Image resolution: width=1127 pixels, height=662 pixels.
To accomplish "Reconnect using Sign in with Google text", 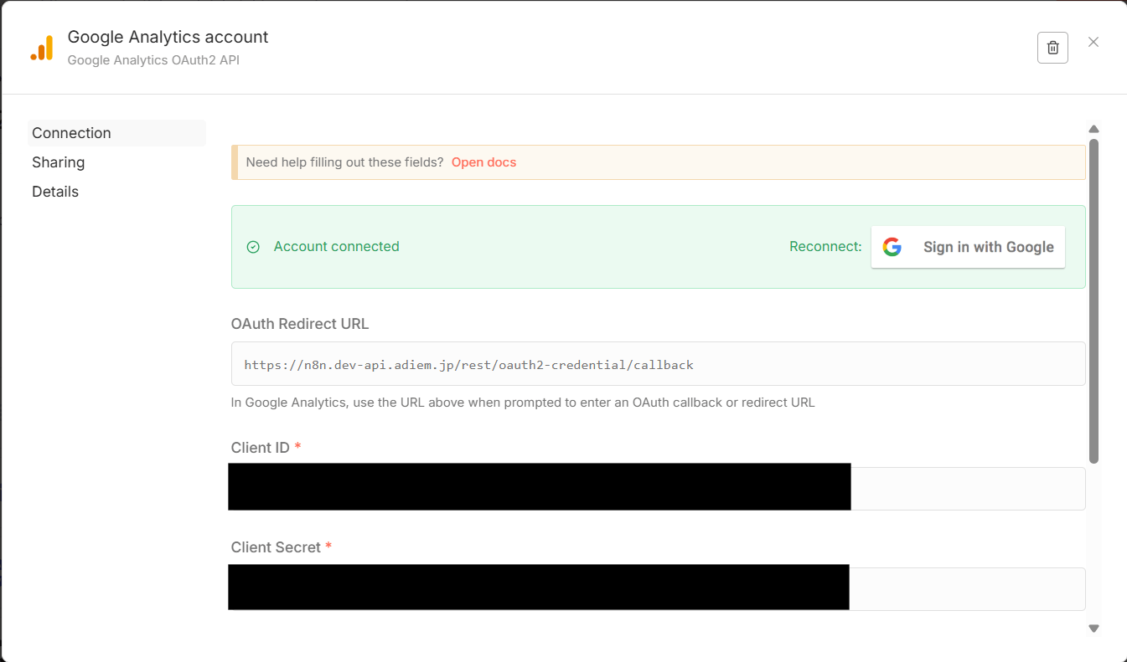I will point(988,247).
